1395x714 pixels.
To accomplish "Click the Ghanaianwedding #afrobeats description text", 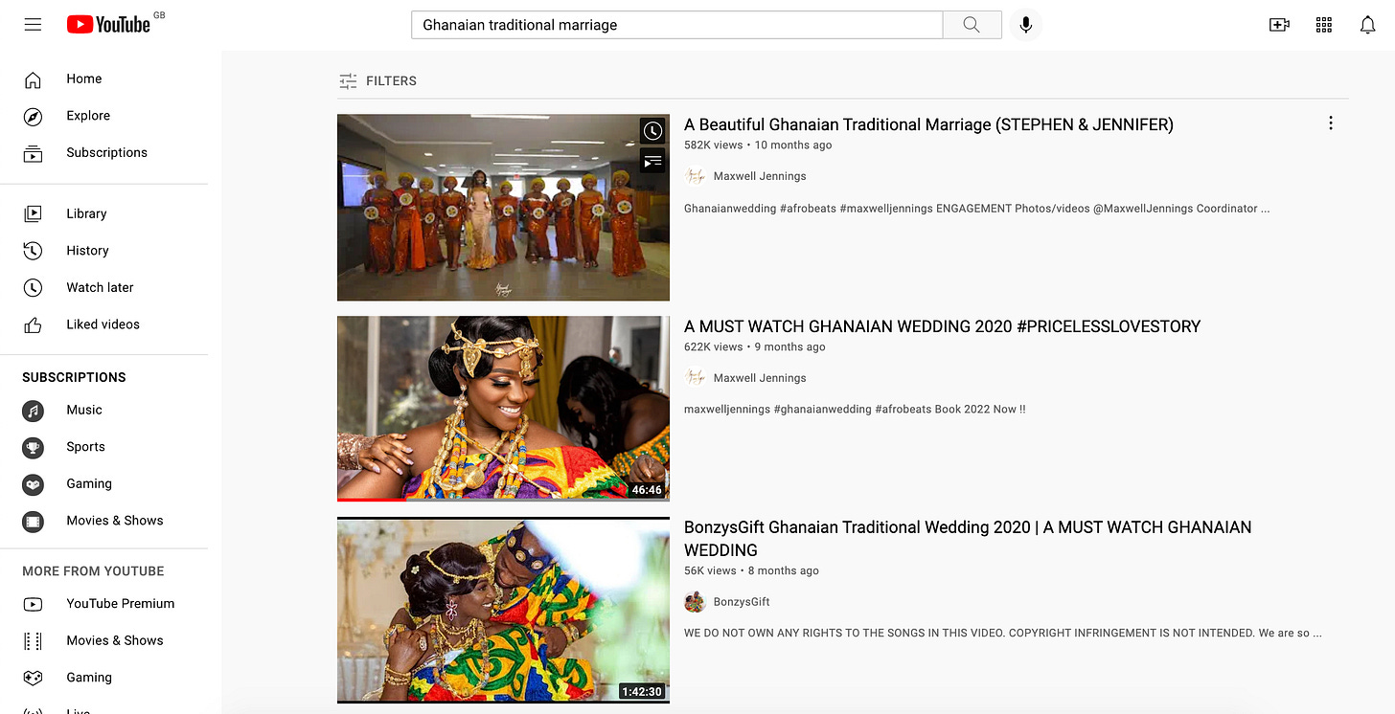I will pos(977,209).
